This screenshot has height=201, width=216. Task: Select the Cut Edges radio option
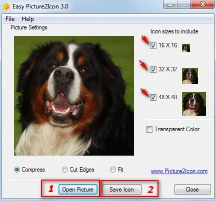point(65,170)
